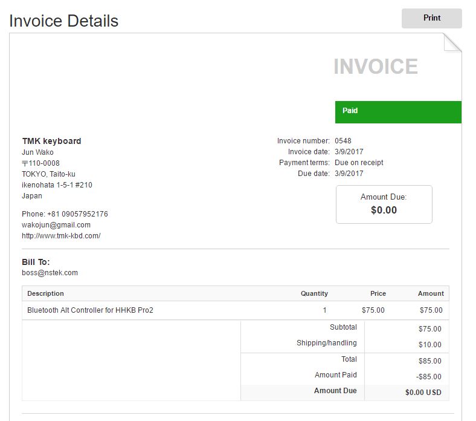Click the Price column header
The width and height of the screenshot is (476, 421).
point(378,293)
